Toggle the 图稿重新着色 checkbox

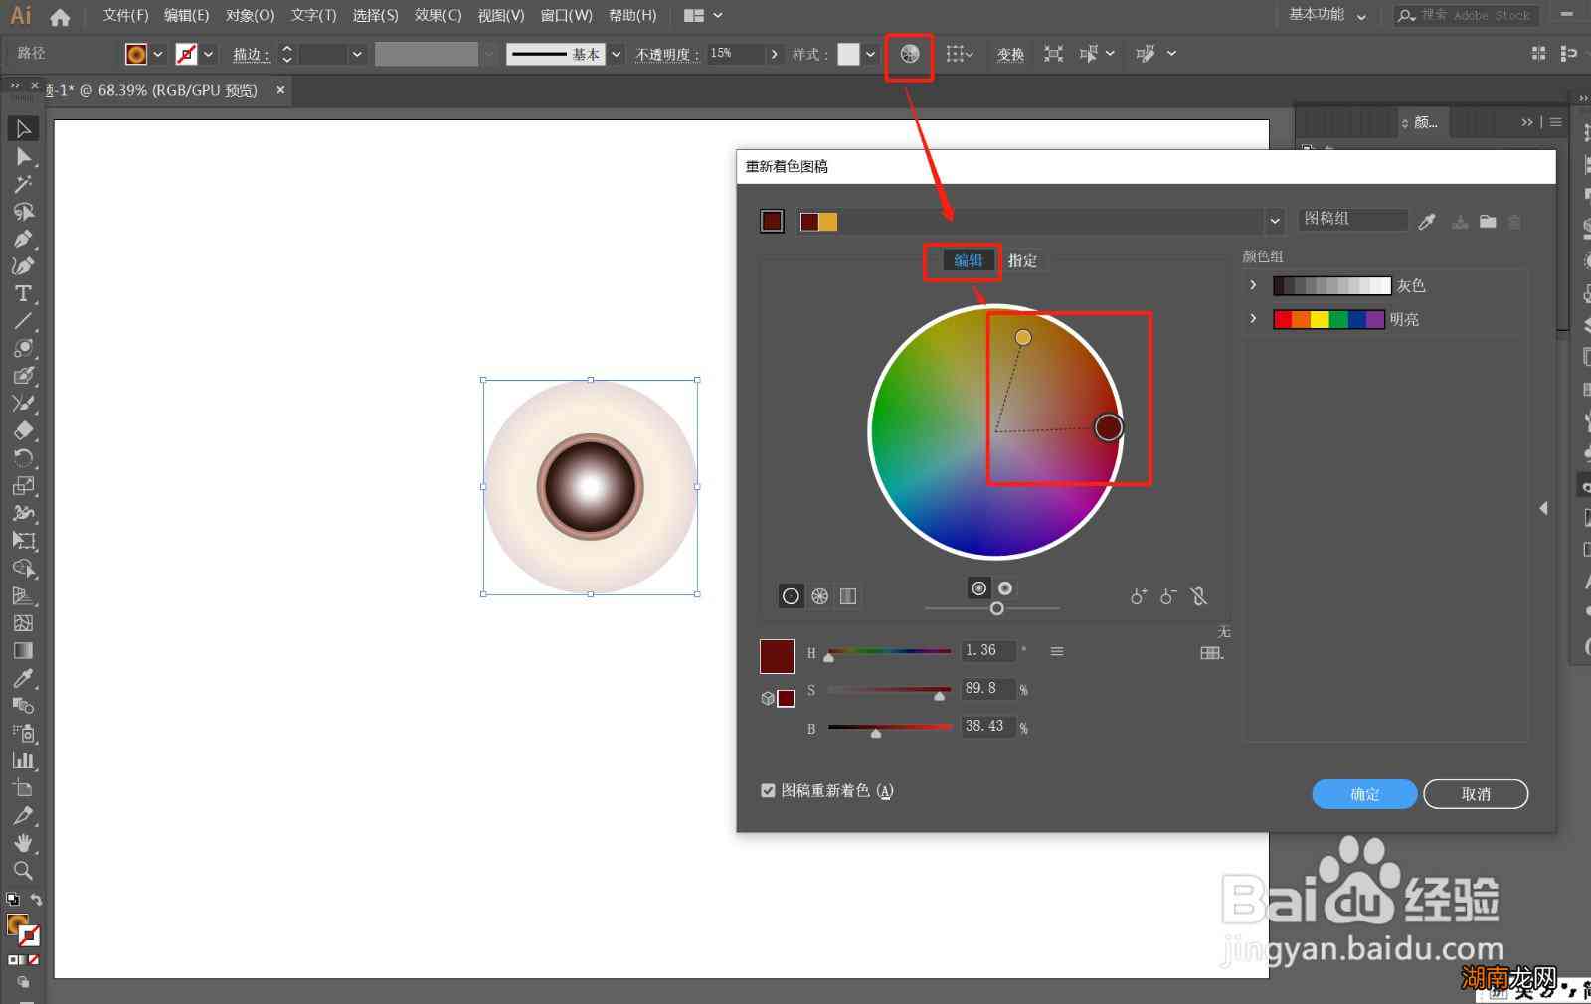tap(768, 791)
